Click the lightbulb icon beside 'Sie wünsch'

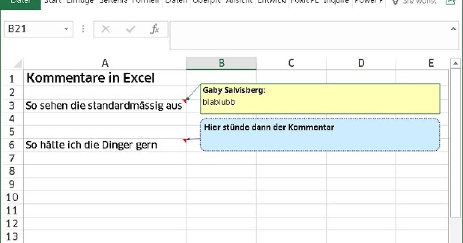(x=395, y=2)
